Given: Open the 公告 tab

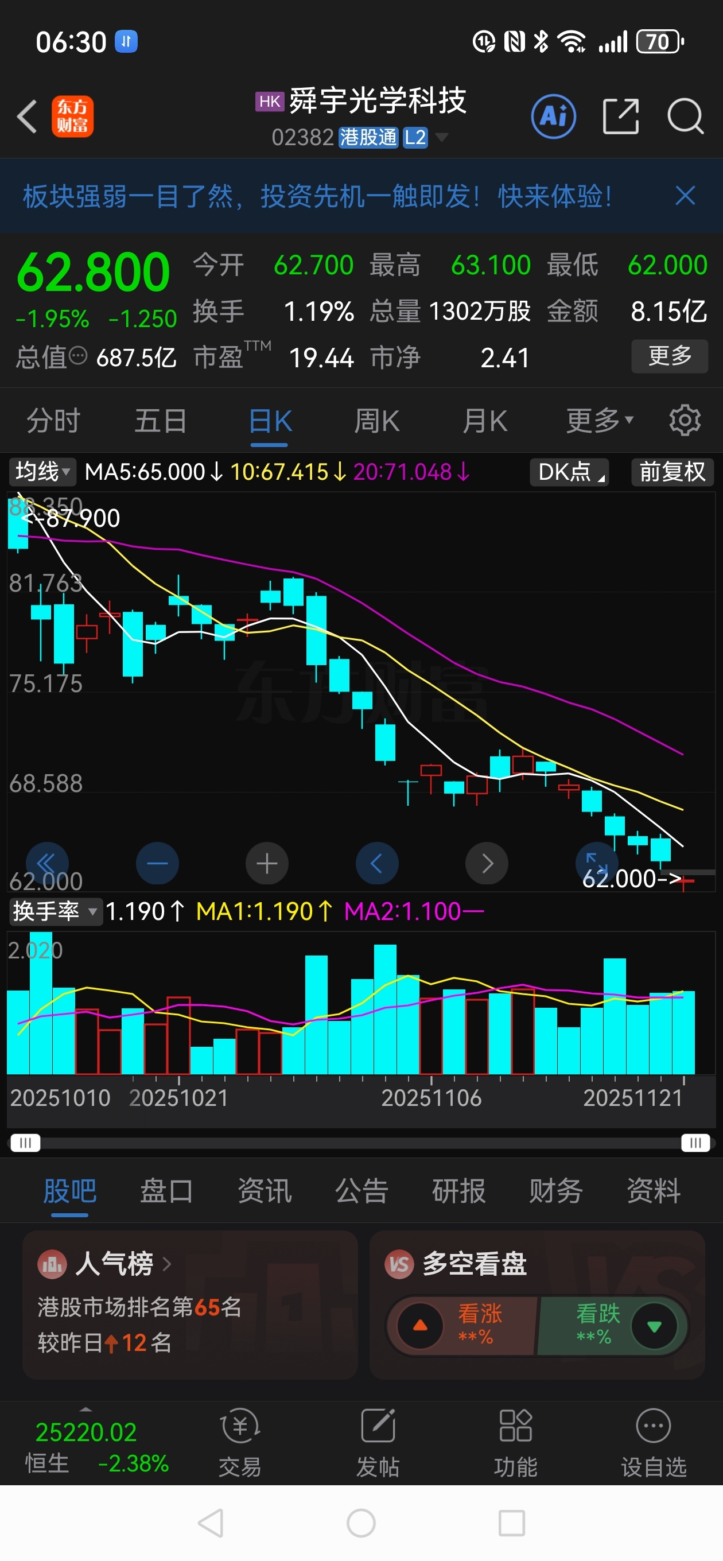Looking at the screenshot, I should click(362, 1190).
